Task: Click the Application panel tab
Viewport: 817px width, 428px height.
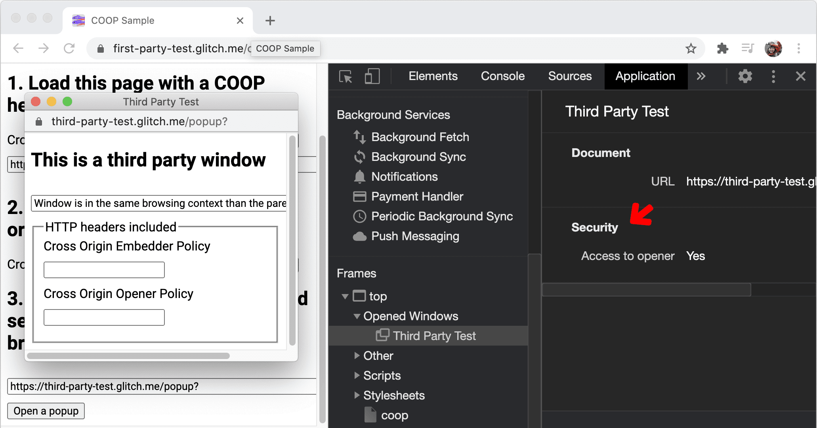Action: click(x=645, y=76)
